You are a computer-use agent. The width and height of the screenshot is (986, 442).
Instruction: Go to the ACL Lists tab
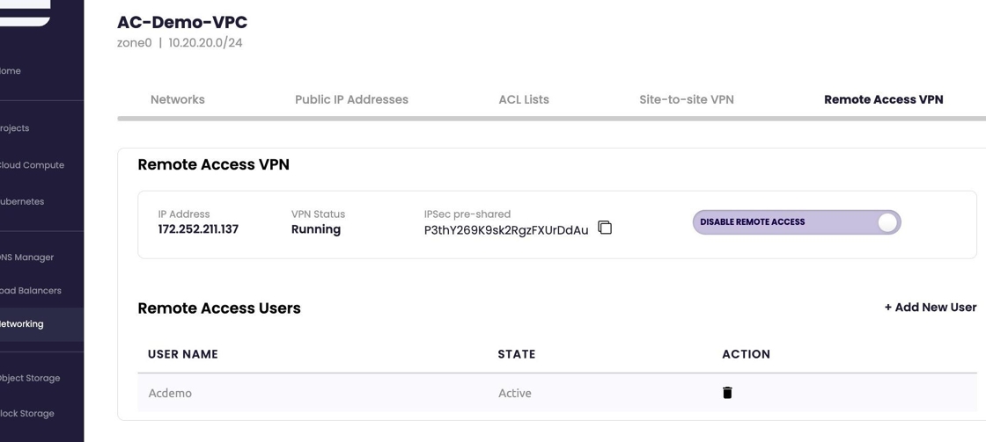[524, 99]
